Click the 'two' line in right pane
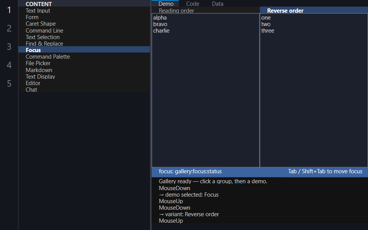The width and height of the screenshot is (368, 230). [266, 24]
